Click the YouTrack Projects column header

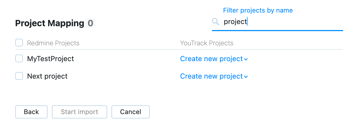click(207, 43)
